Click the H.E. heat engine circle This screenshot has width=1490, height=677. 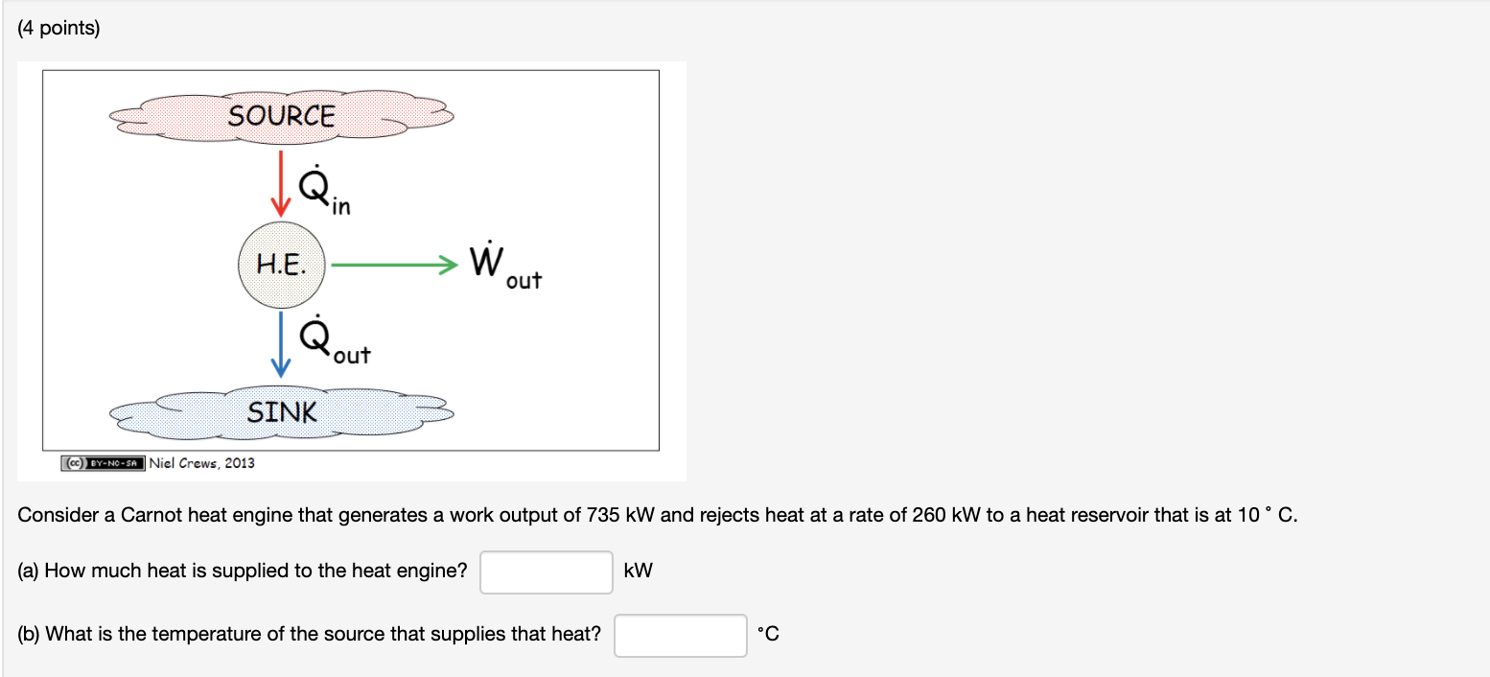[x=281, y=265]
